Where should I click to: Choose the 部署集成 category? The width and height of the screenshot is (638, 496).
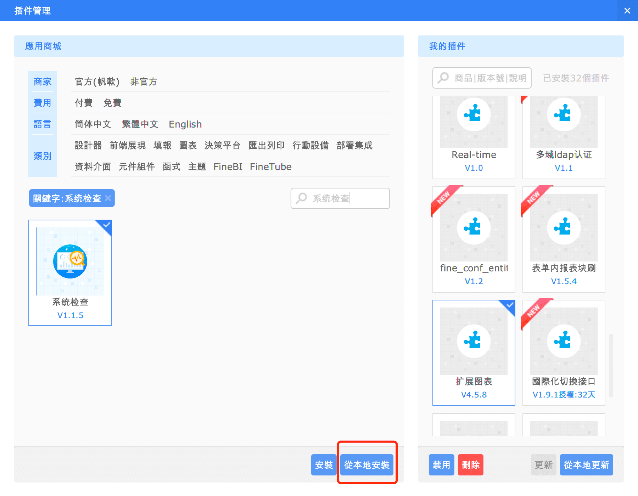[x=354, y=146]
